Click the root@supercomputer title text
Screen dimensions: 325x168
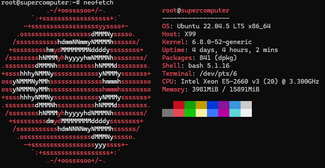pos(196,10)
